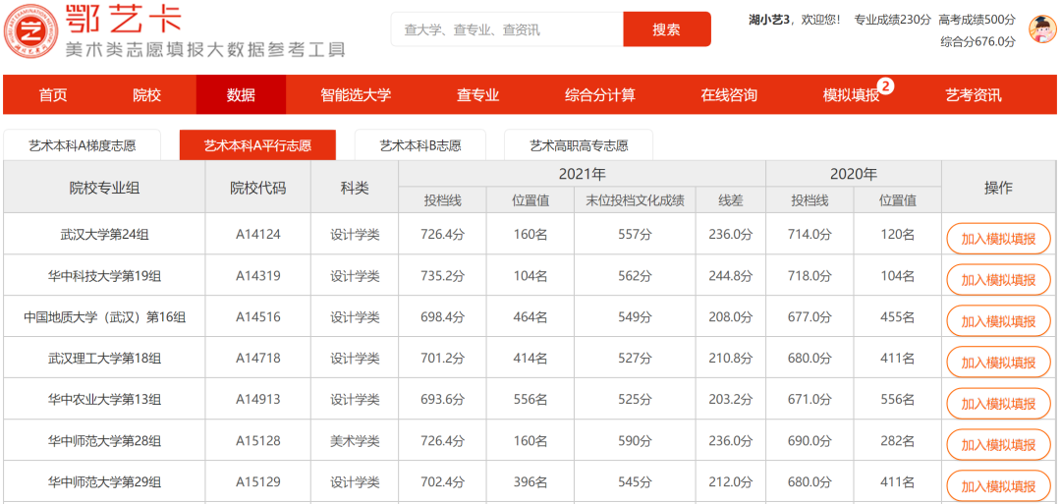The image size is (1061, 504).
Task: Open 智能选大学 in navigation bar
Action: [356, 94]
